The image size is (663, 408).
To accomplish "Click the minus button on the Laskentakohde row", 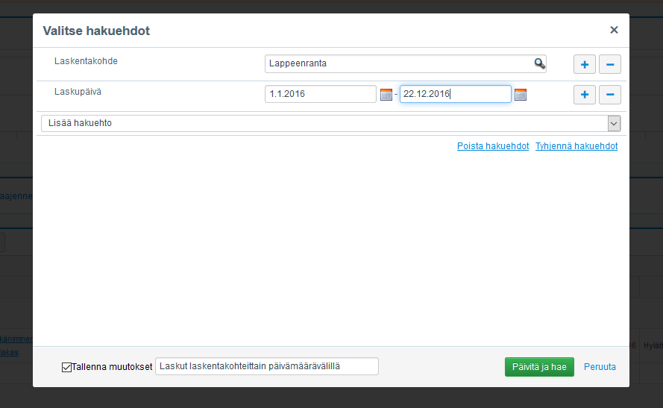I will click(610, 65).
